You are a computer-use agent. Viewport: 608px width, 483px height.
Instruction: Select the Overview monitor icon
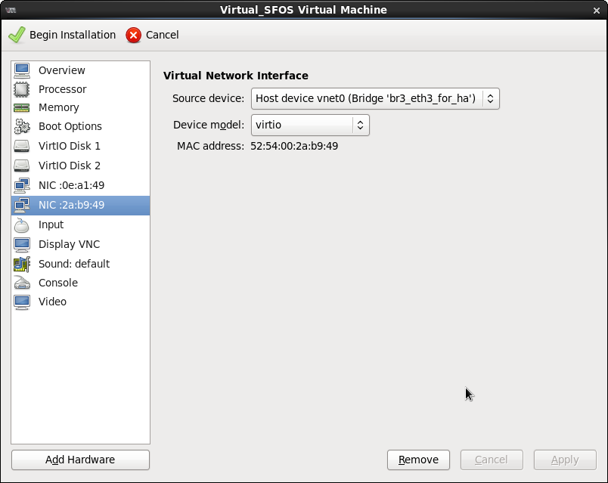(x=22, y=70)
